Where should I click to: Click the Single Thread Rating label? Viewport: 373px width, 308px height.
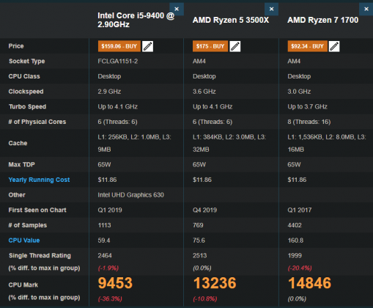[40, 255]
